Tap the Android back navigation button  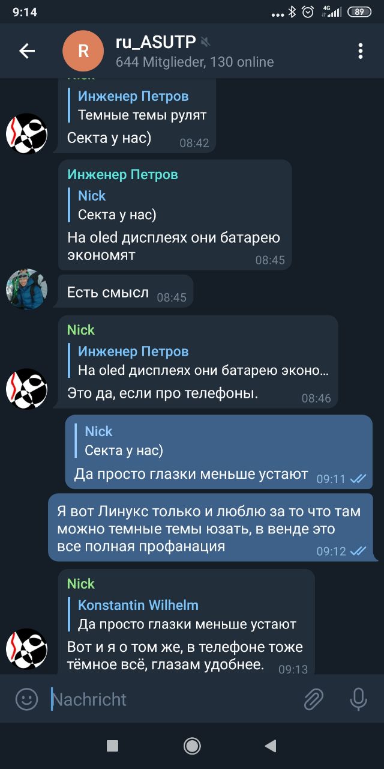[x=271, y=746]
